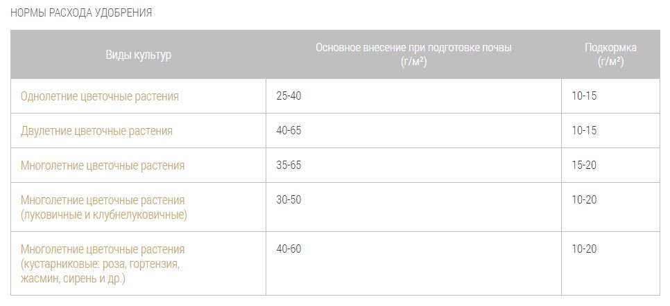Click 'Многолетние цветочные растения' single-line row label
The width and height of the screenshot is (670, 306).
click(x=103, y=165)
